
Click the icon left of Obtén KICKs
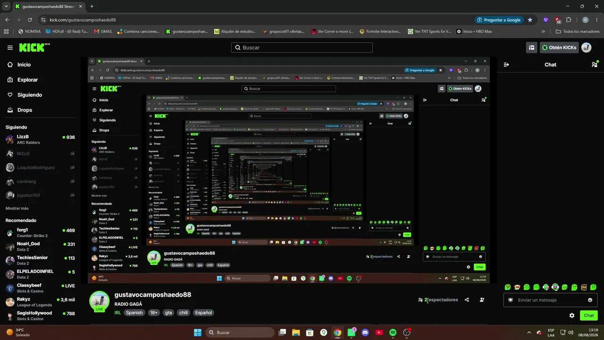coord(532,48)
